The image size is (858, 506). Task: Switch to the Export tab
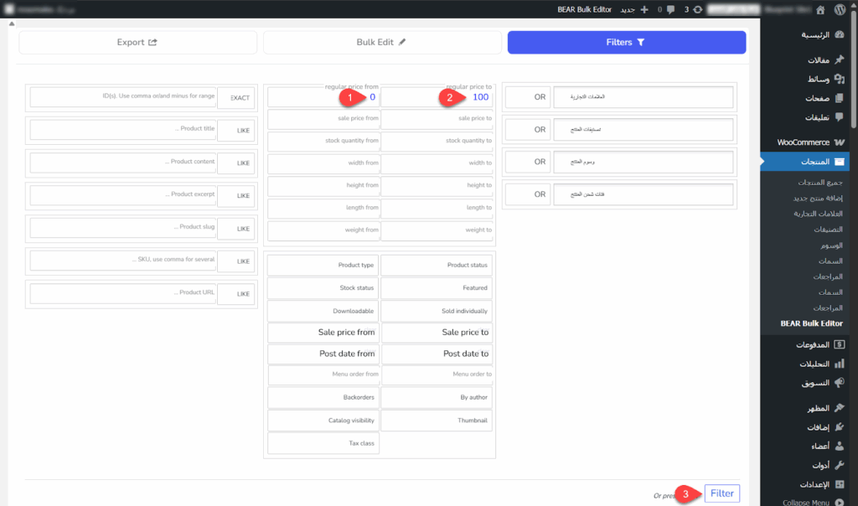[137, 42]
